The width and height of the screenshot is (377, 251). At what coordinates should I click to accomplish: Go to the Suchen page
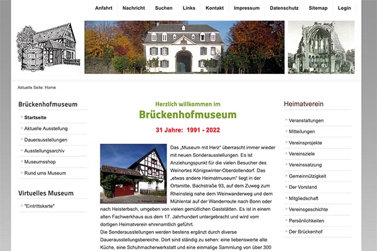point(163,8)
